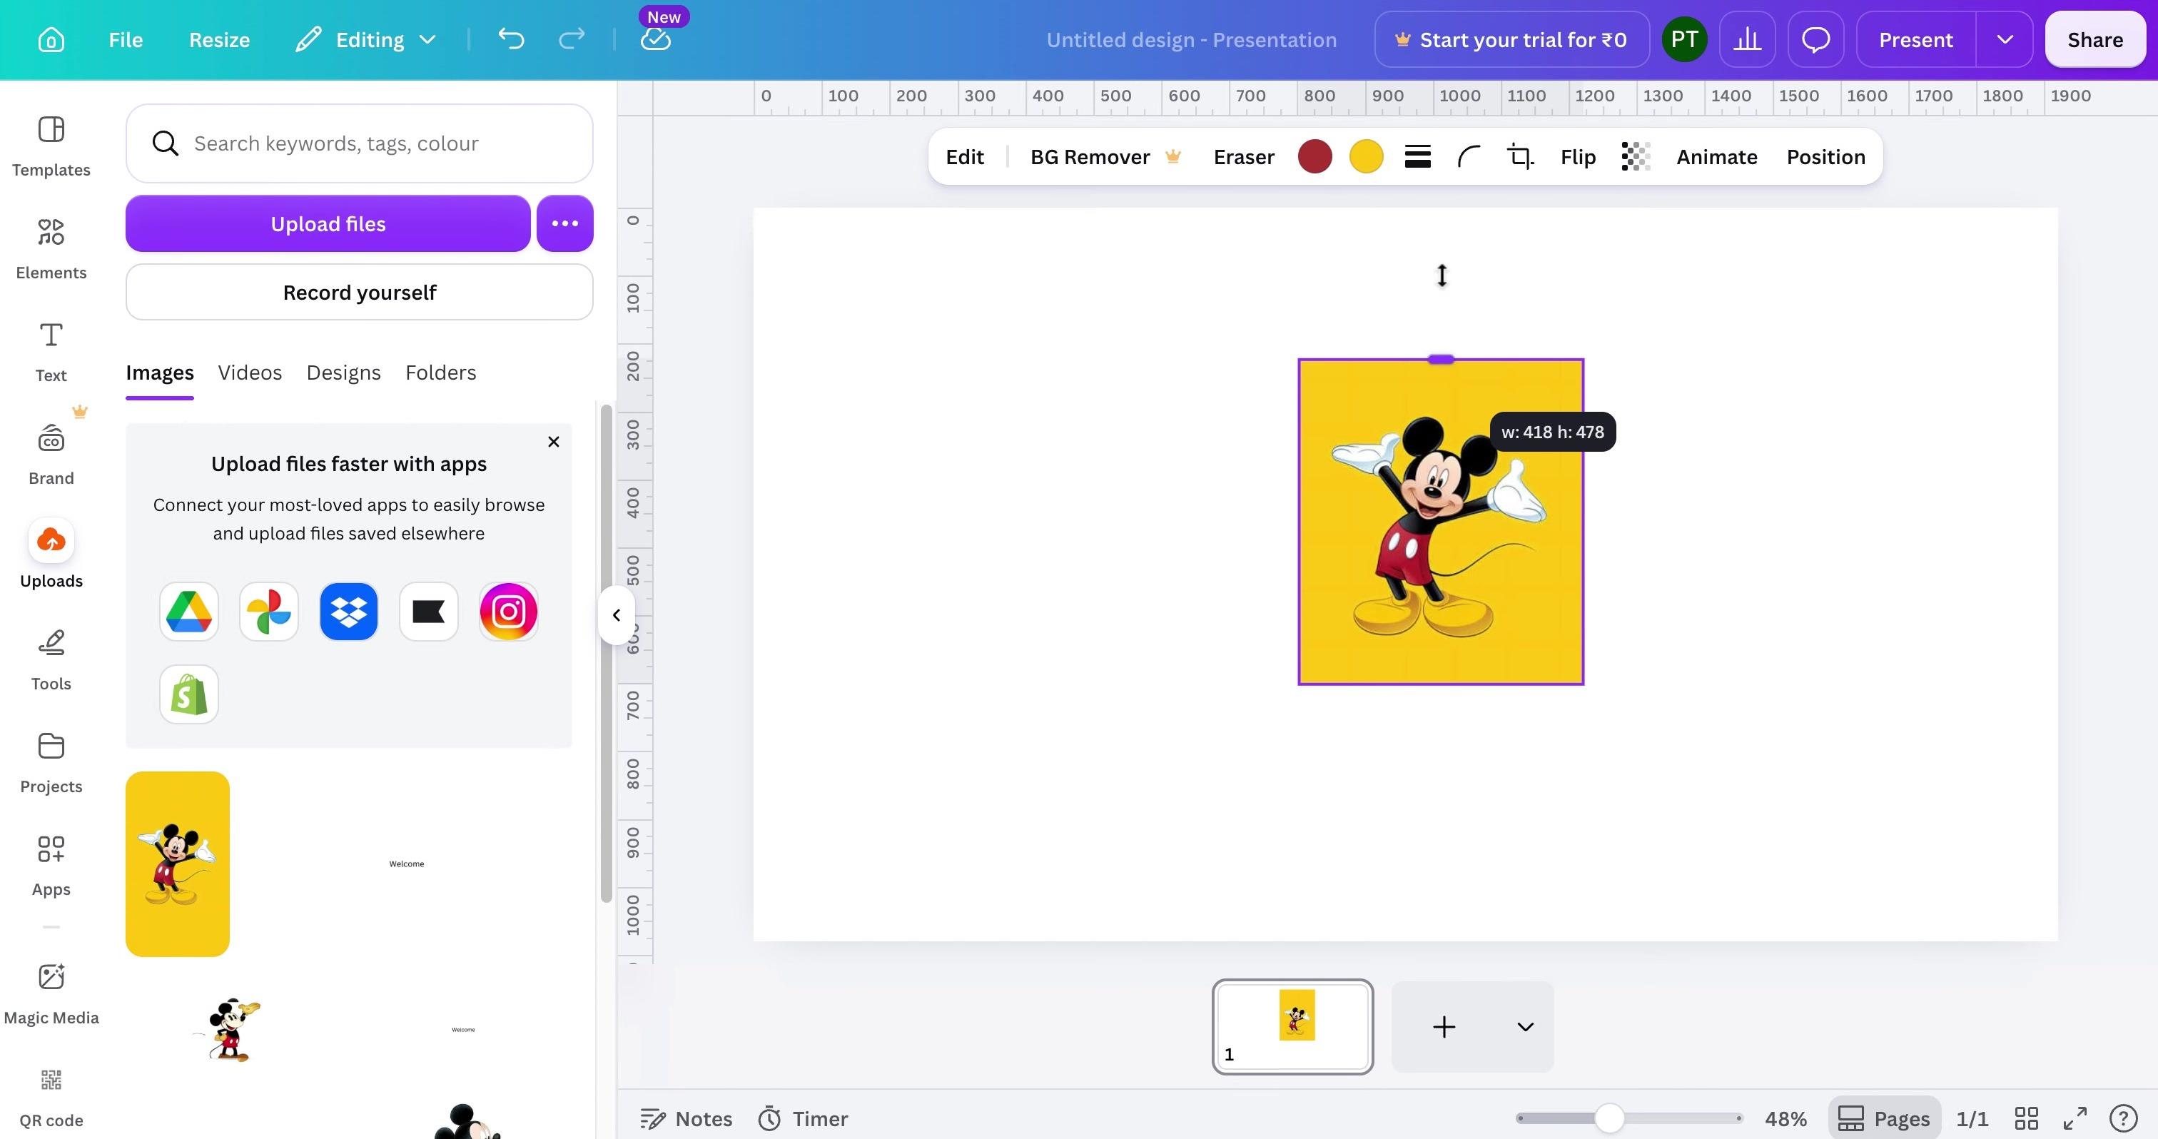Pick the yellow color swatch
Viewport: 2158px width, 1139px height.
[1365, 156]
